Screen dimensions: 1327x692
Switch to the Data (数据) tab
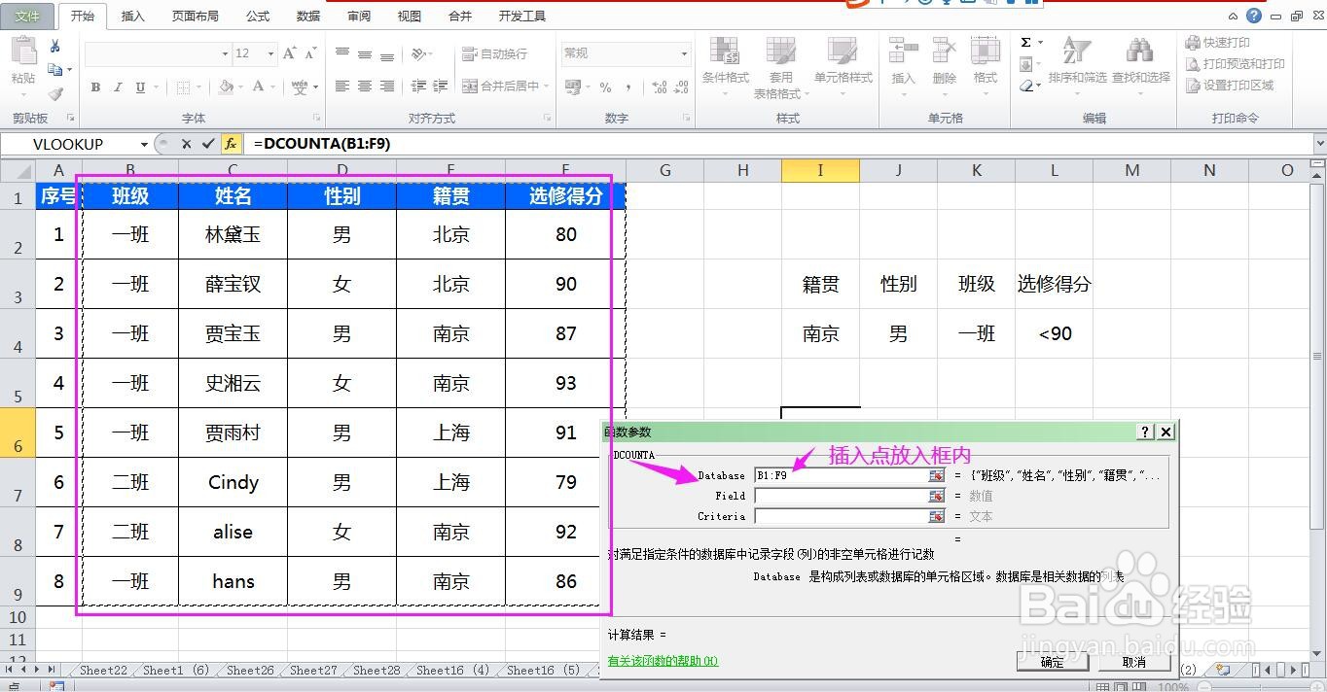[x=308, y=16]
